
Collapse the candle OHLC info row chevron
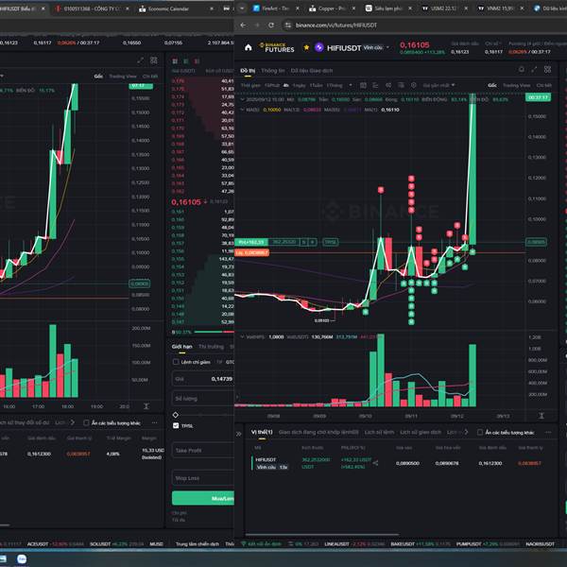pyautogui.click(x=242, y=99)
